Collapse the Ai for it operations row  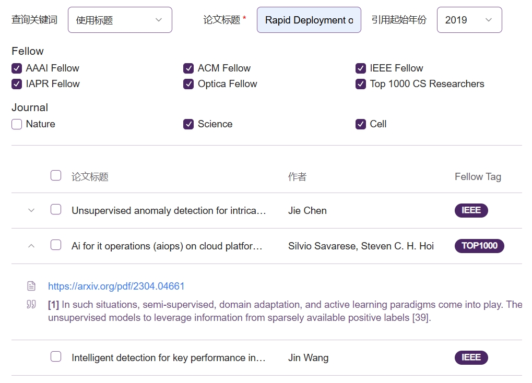coord(31,246)
